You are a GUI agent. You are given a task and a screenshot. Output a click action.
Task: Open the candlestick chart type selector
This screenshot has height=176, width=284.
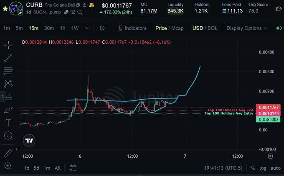pyautogui.click(x=102, y=28)
